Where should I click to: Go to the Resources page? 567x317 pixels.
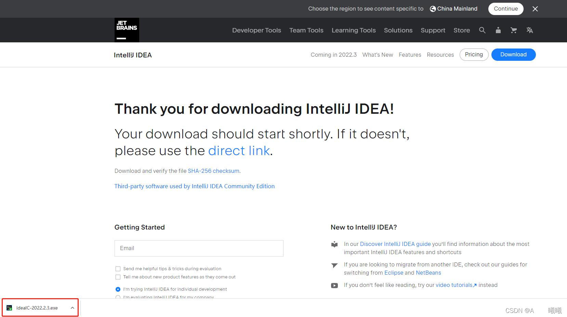440,55
